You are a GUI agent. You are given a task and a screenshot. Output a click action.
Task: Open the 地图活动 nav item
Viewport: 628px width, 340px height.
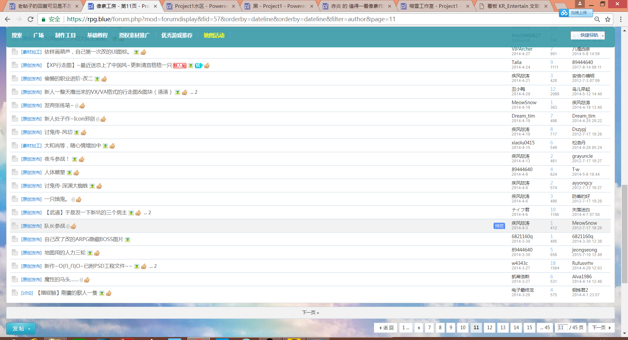click(214, 35)
